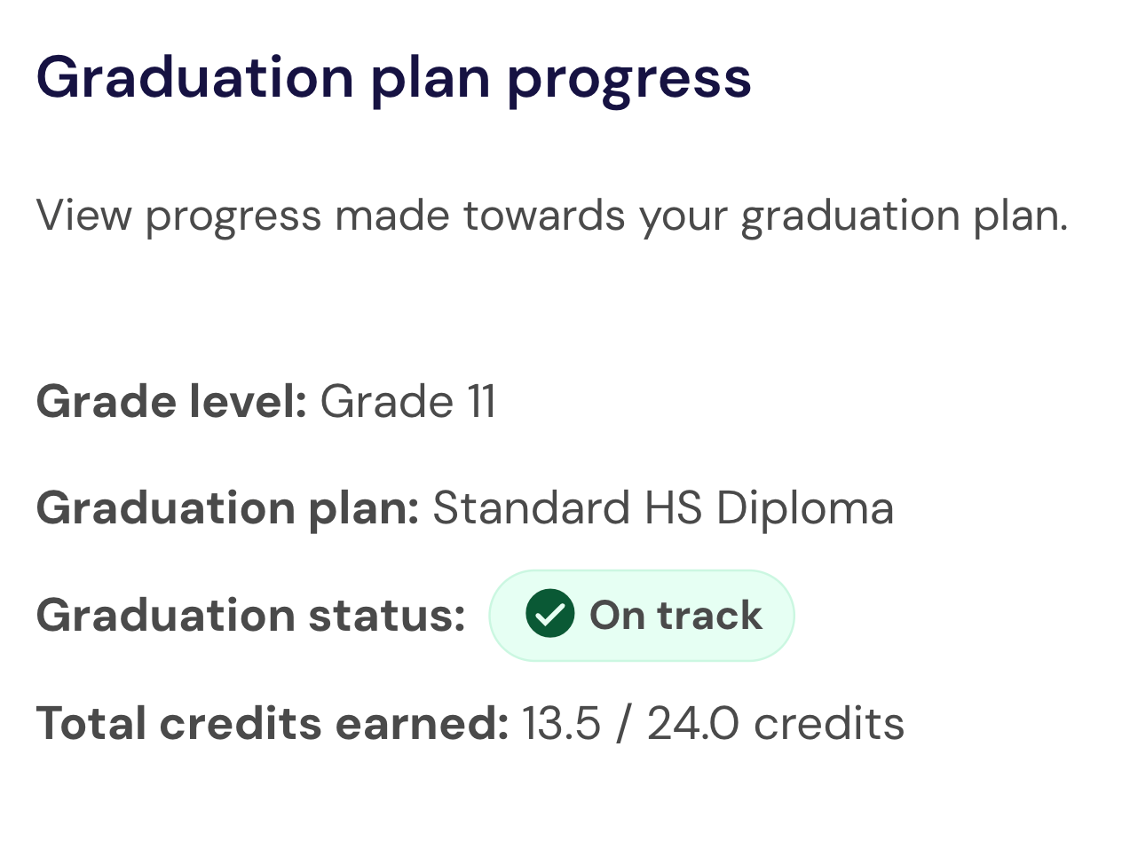1122x841 pixels.
Task: Click the Graduation status label
Action: coord(250,615)
